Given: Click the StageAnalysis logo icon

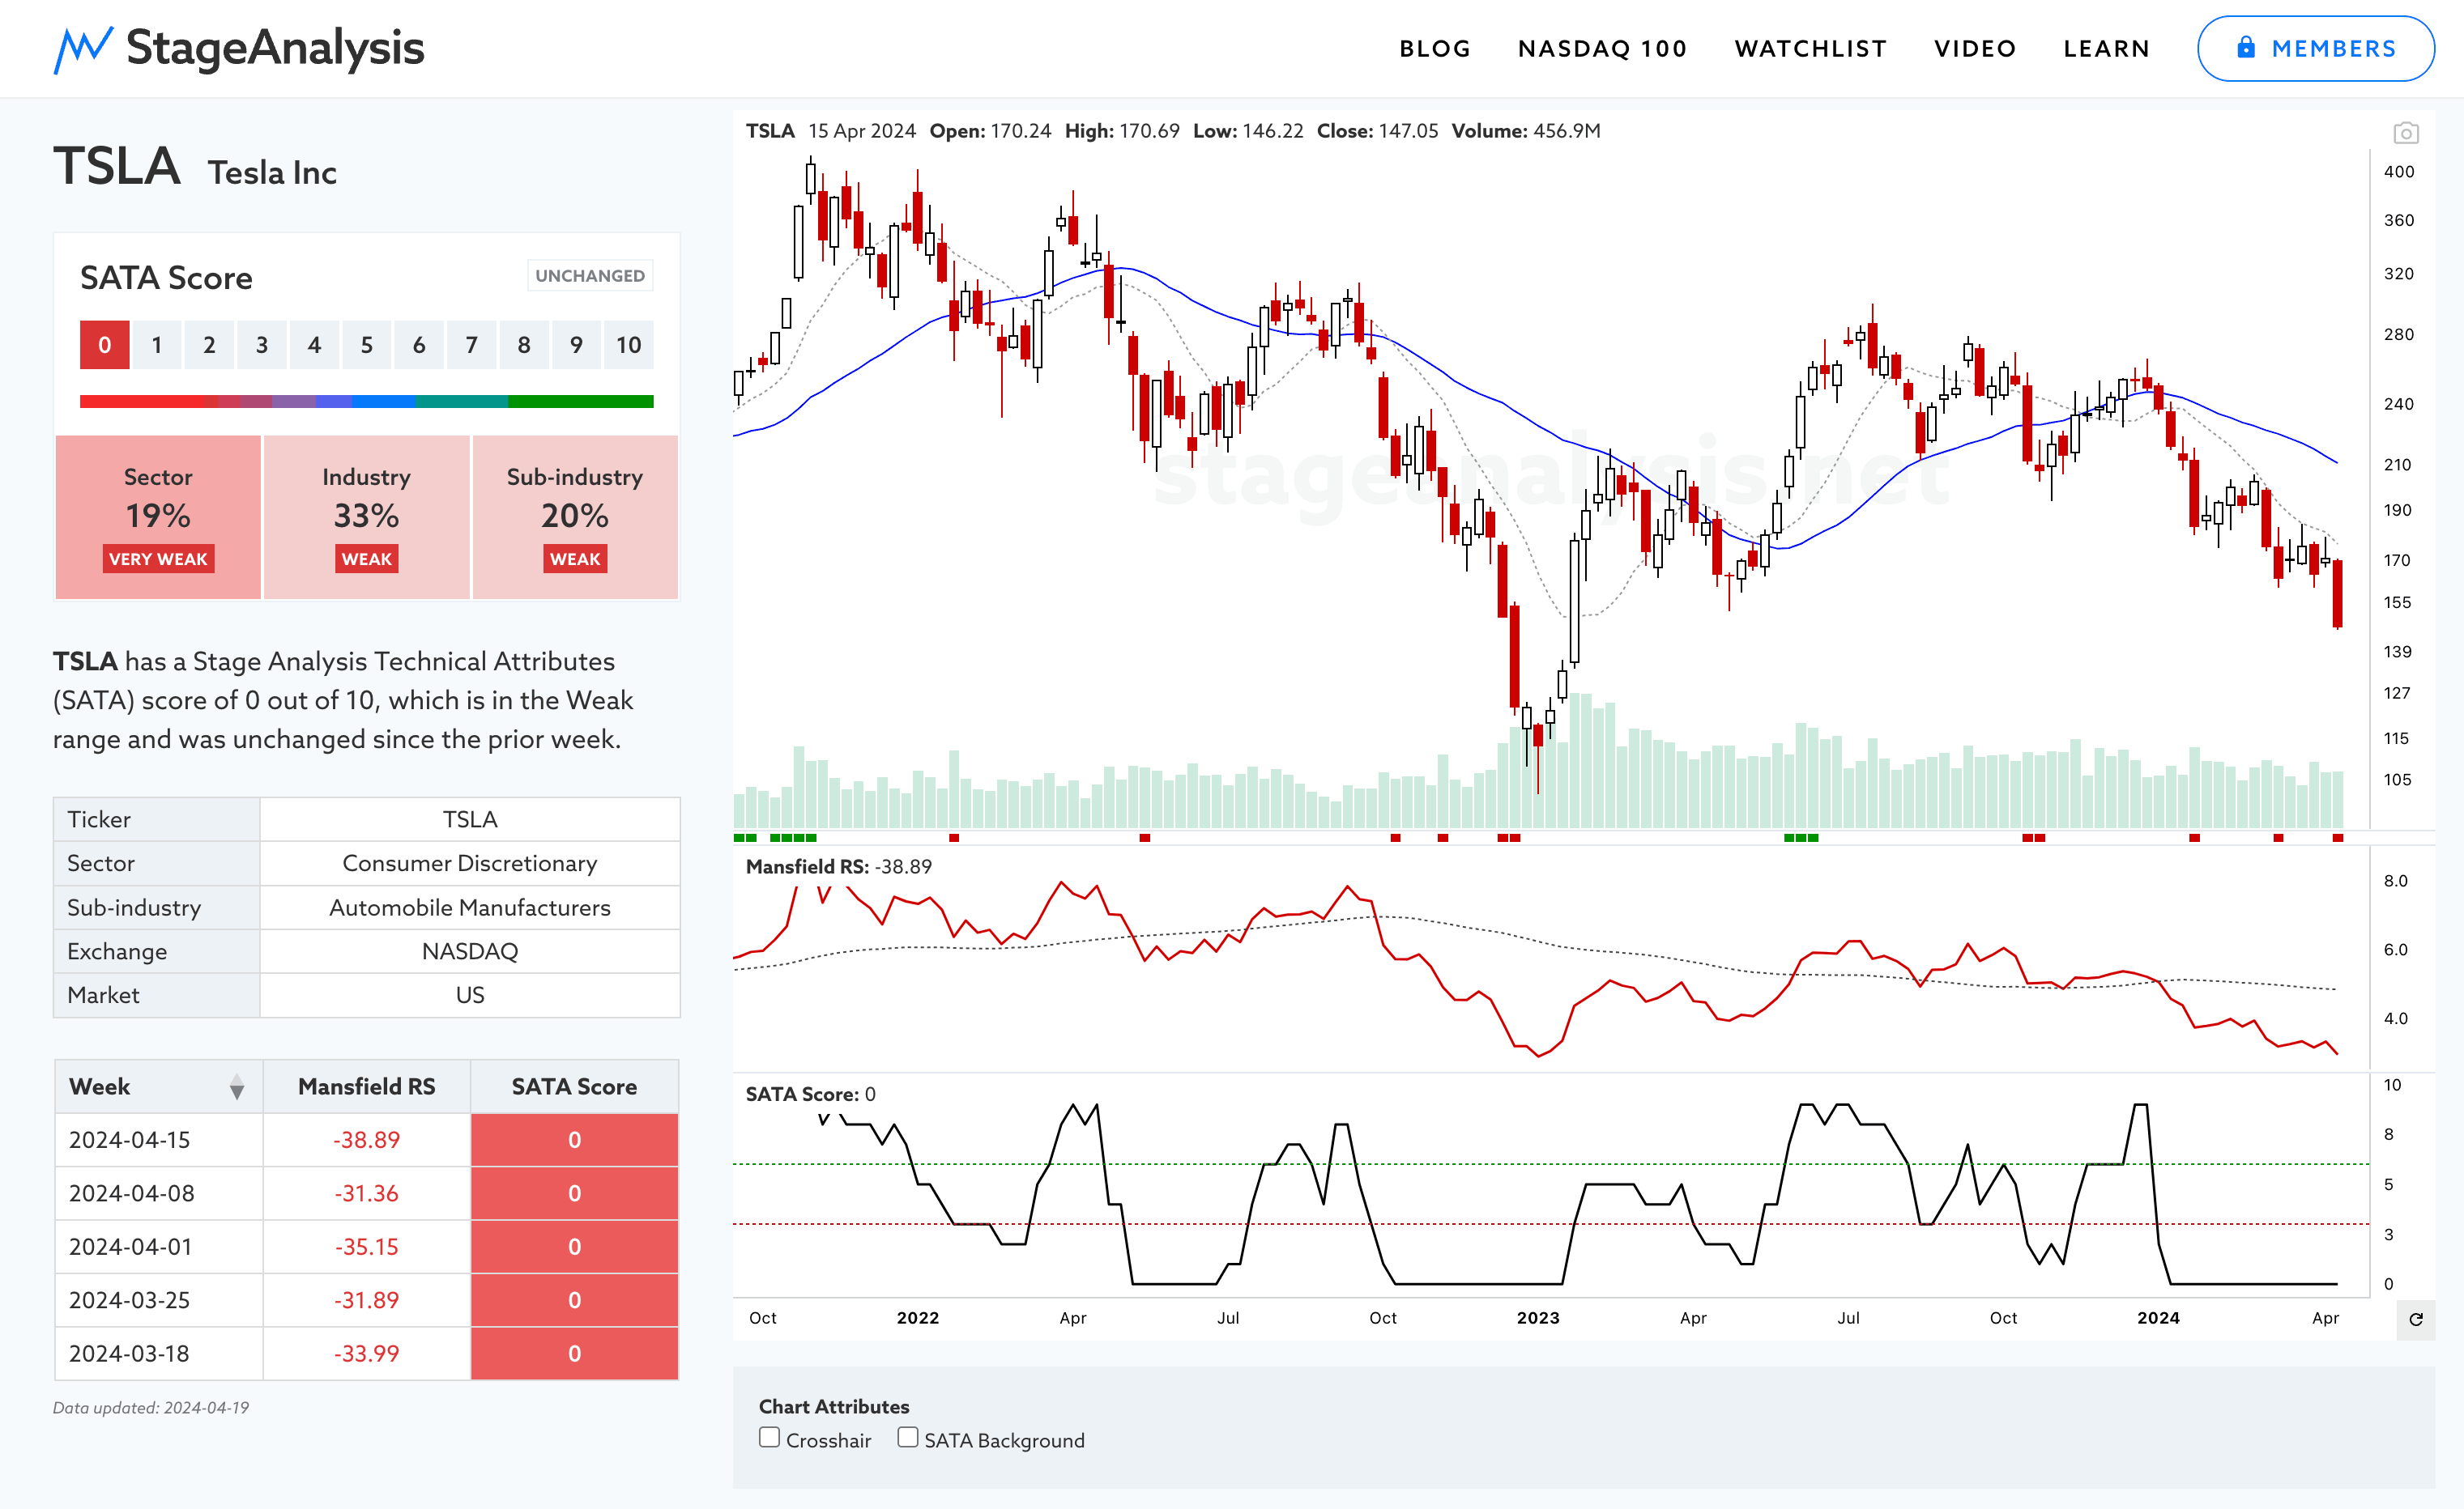Looking at the screenshot, I should click(x=83, y=49).
